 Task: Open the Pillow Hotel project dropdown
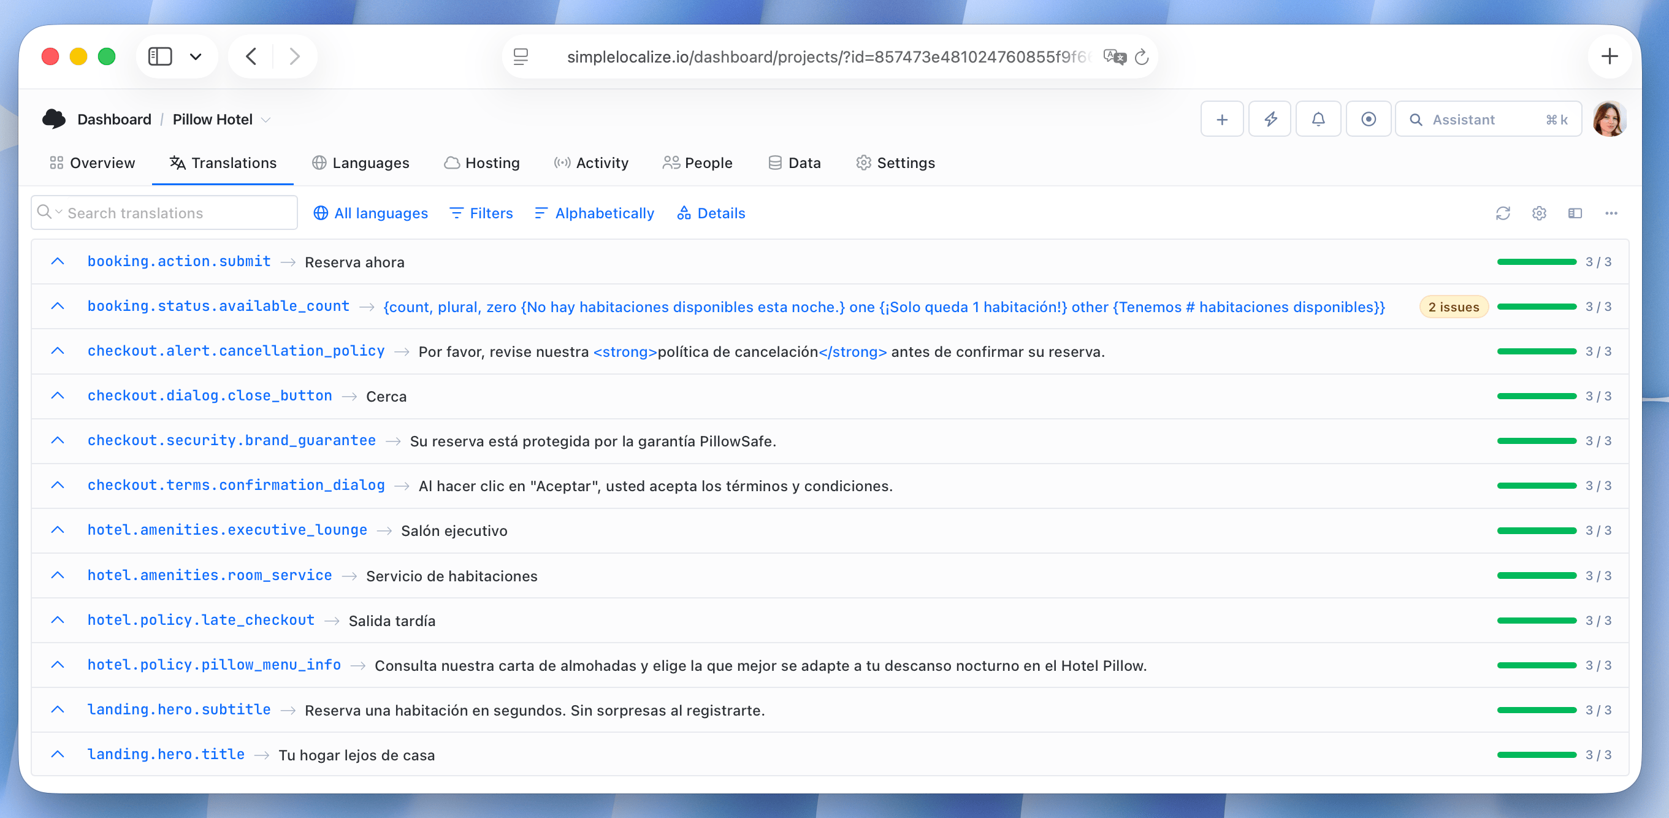click(221, 119)
